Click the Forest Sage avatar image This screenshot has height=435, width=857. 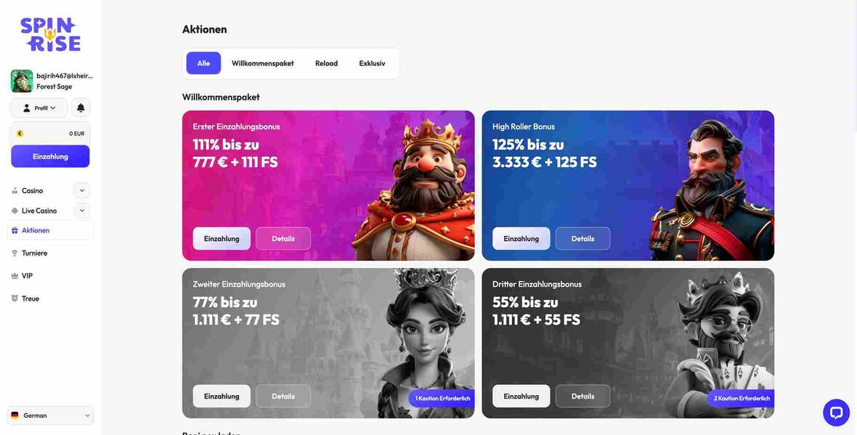tap(22, 81)
